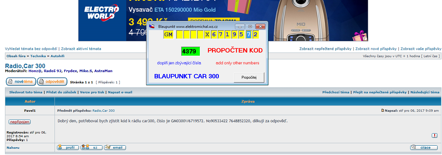Open 'Zobrazit aktivní témata' link
The width and height of the screenshot is (442, 155).
pyautogui.click(x=81, y=49)
